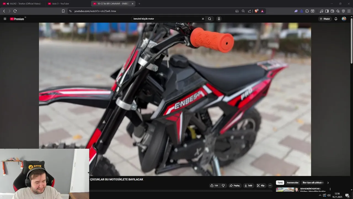Open more actions three-dot menu under video

pyautogui.click(x=270, y=185)
